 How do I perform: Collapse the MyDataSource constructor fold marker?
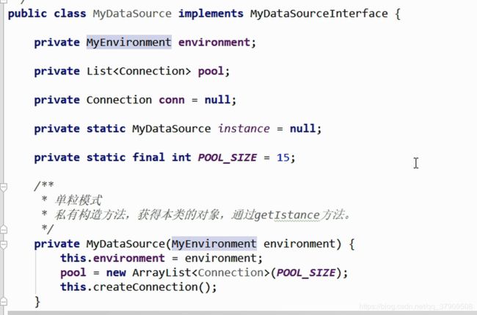click(4, 245)
